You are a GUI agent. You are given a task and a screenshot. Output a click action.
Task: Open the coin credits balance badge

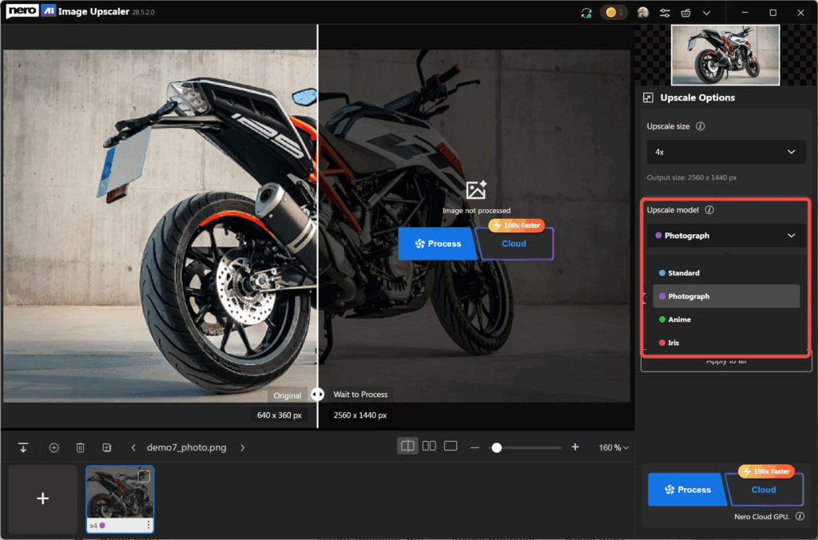pyautogui.click(x=613, y=13)
